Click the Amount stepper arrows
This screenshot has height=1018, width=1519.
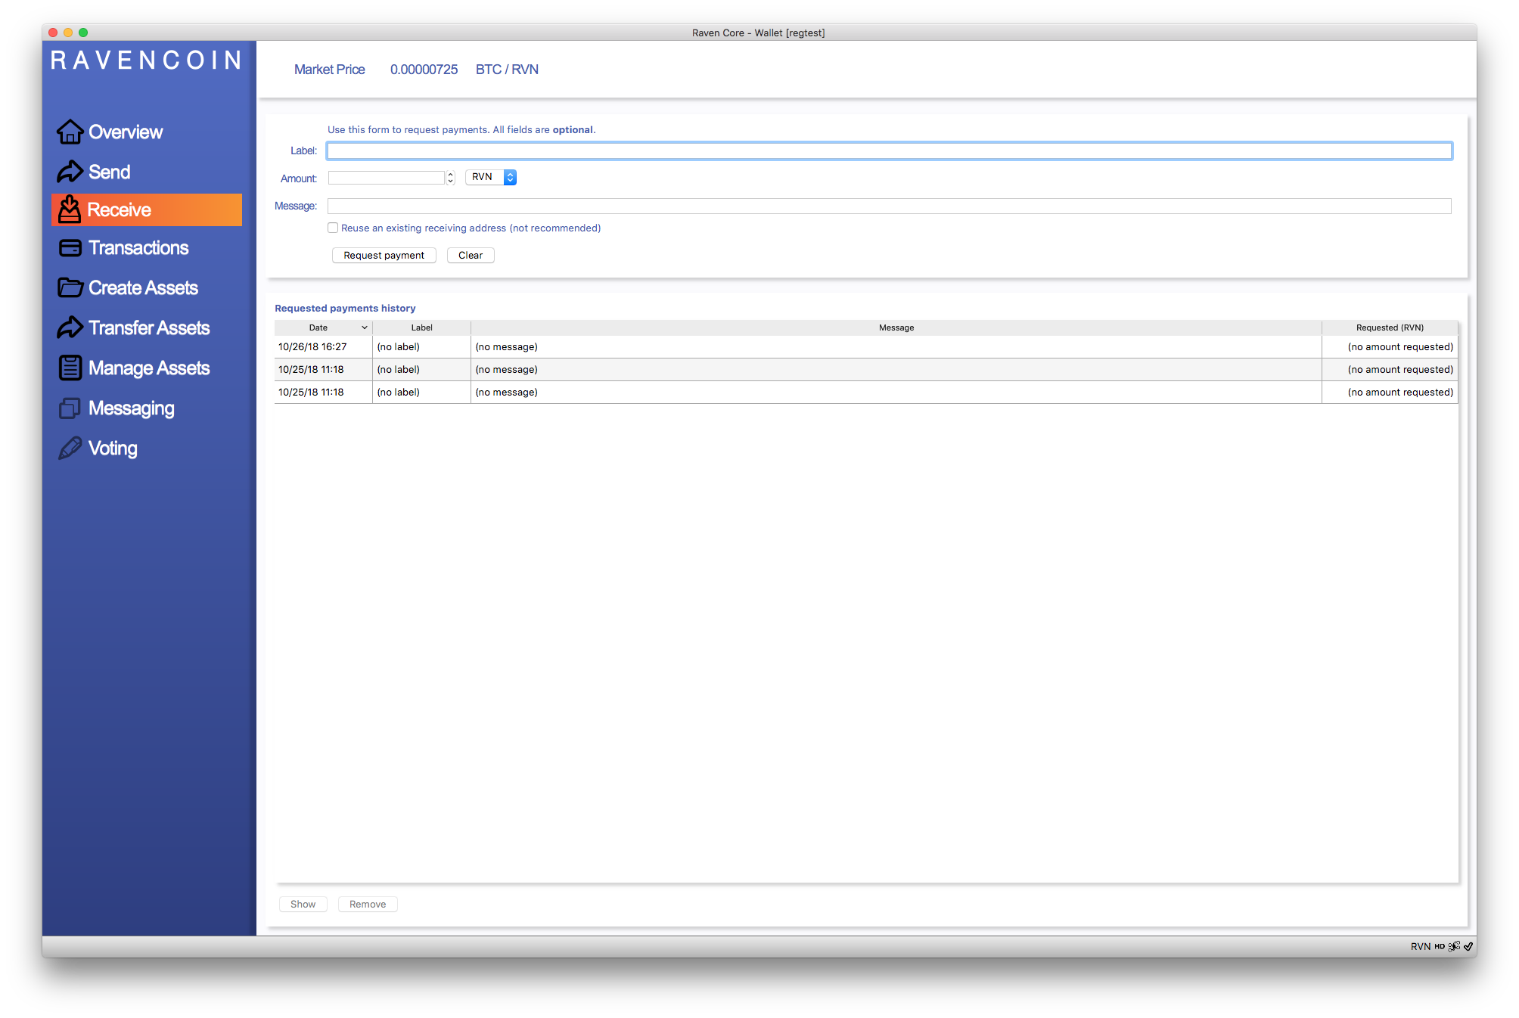[451, 178]
